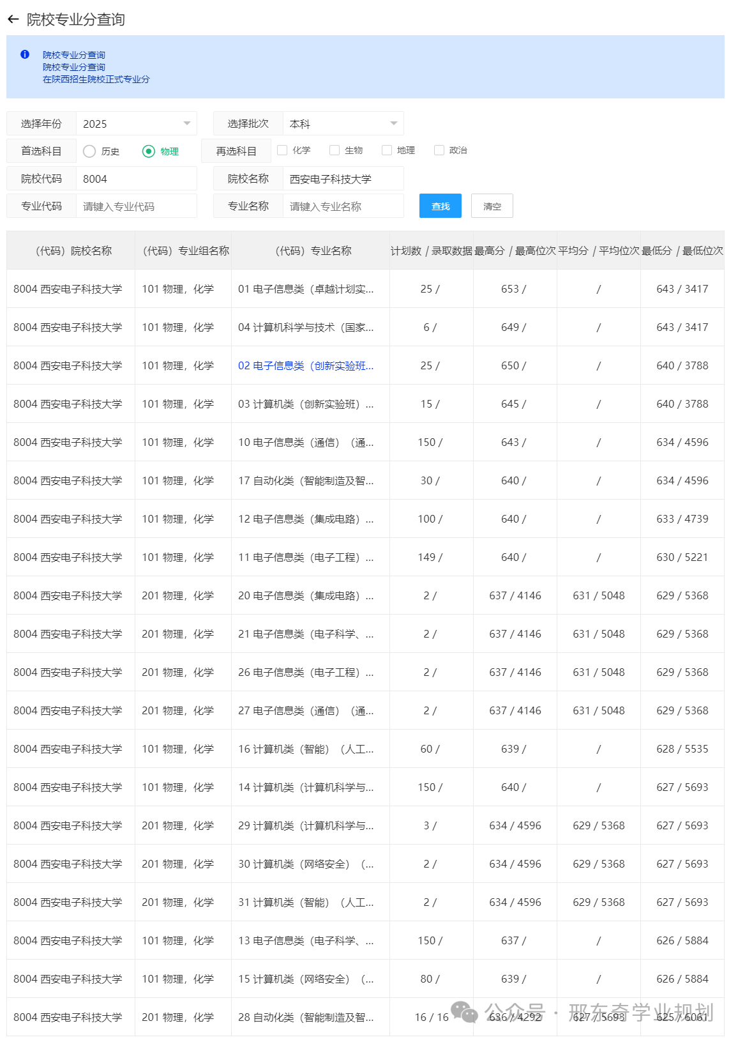Enable the 生物 checkbox
Image resolution: width=738 pixels, height=1042 pixels.
(335, 150)
